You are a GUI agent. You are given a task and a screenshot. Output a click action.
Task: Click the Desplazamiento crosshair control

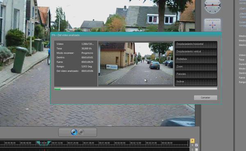(x=212, y=25)
